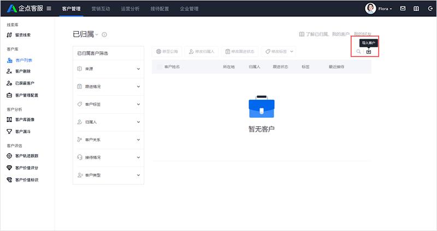Click the search magnifier icon above table
Viewport: 437px width, 231px height.
click(x=358, y=51)
